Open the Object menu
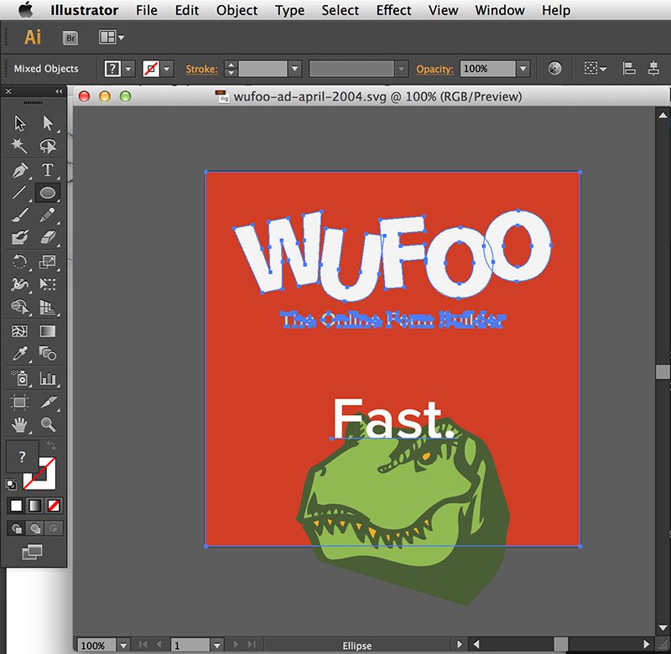 coord(237,10)
